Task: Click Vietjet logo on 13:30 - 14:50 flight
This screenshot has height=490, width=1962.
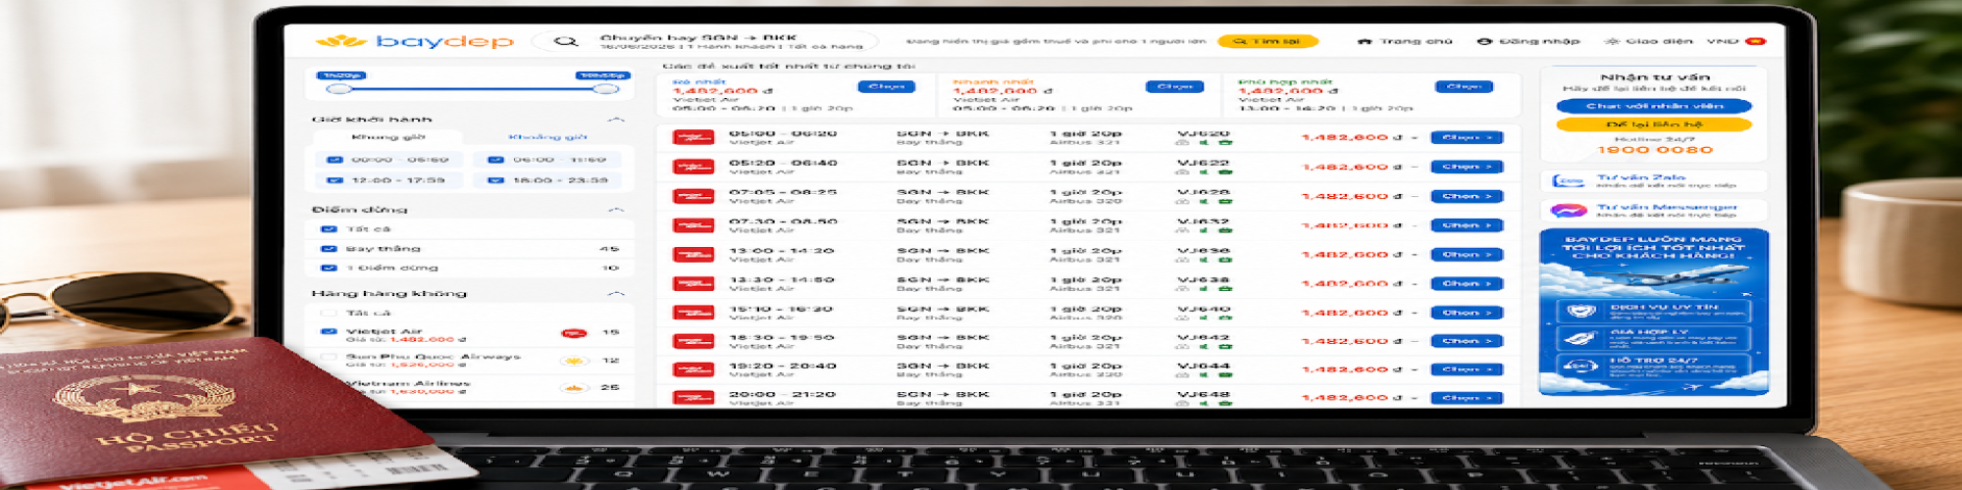Action: [x=694, y=284]
